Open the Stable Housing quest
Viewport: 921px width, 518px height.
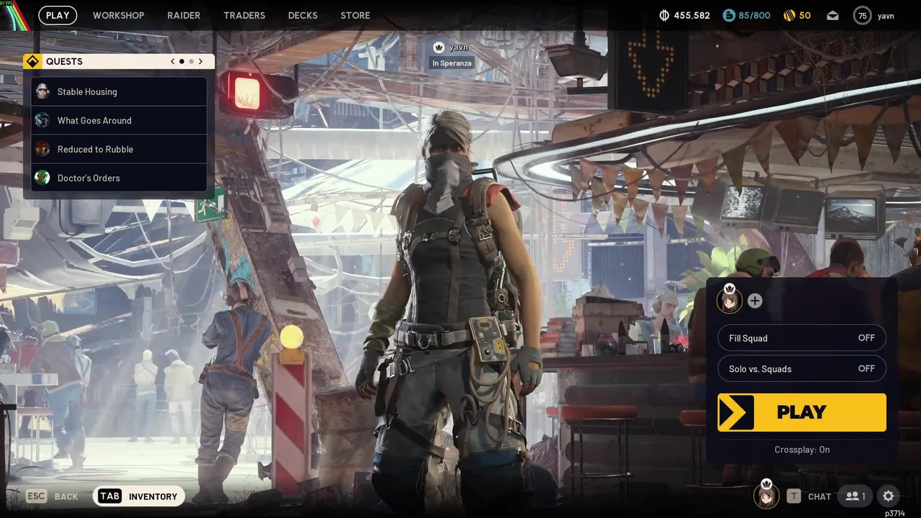click(119, 91)
